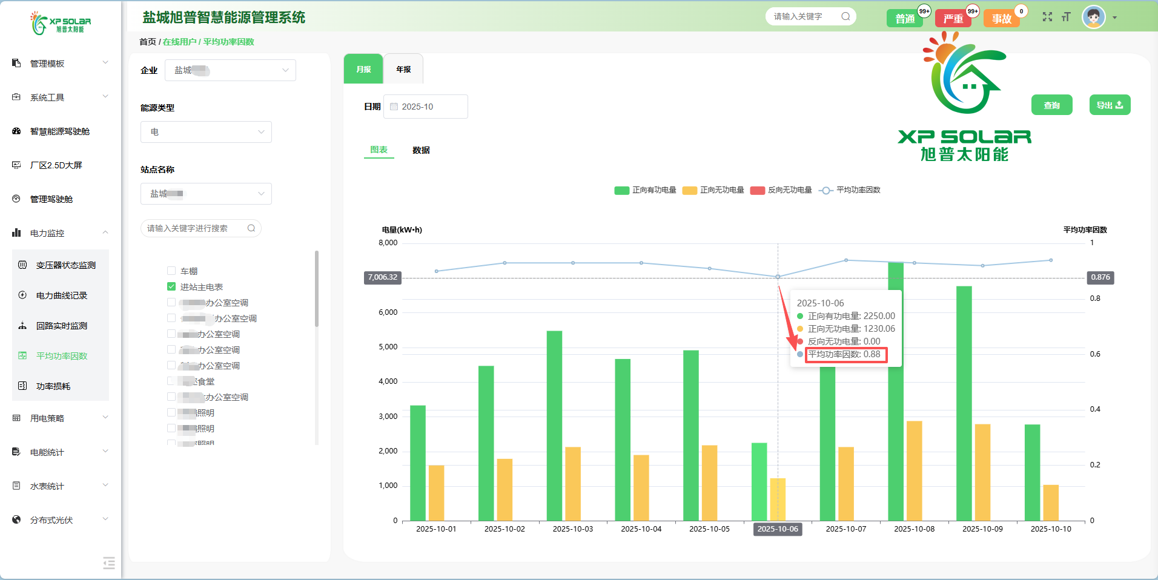Collapse the sidebar using the bottom fold icon
1158x580 pixels.
click(109, 563)
